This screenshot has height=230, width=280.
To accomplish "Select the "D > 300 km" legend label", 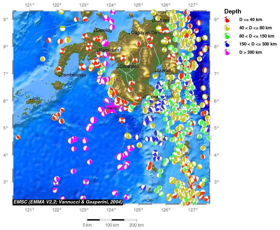I will pos(250,52).
